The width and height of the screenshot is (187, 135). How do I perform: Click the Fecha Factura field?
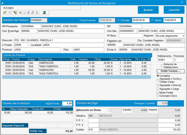coord(107,20)
